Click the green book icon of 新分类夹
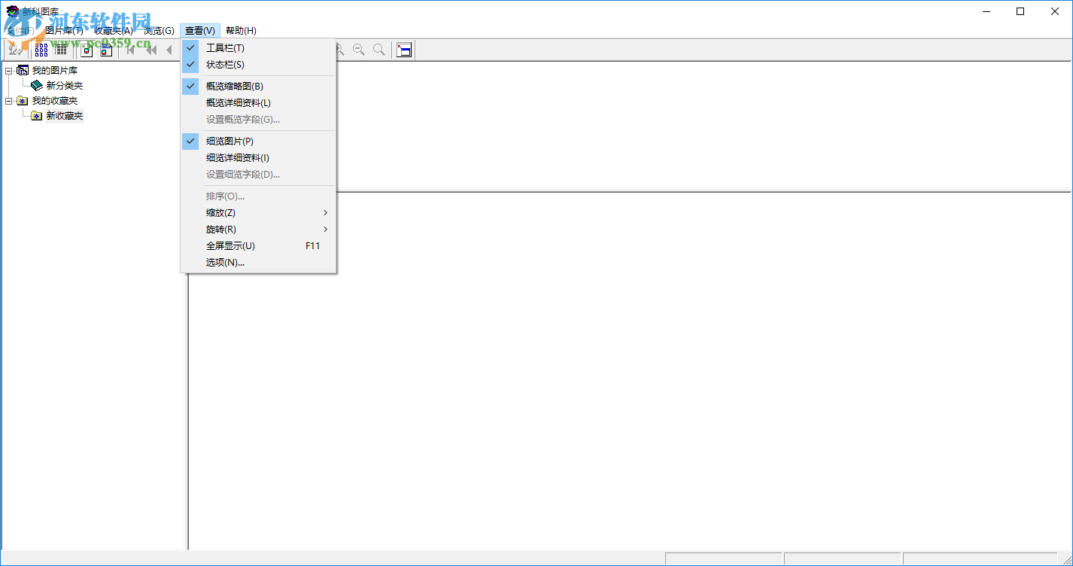1073x566 pixels. (x=37, y=86)
